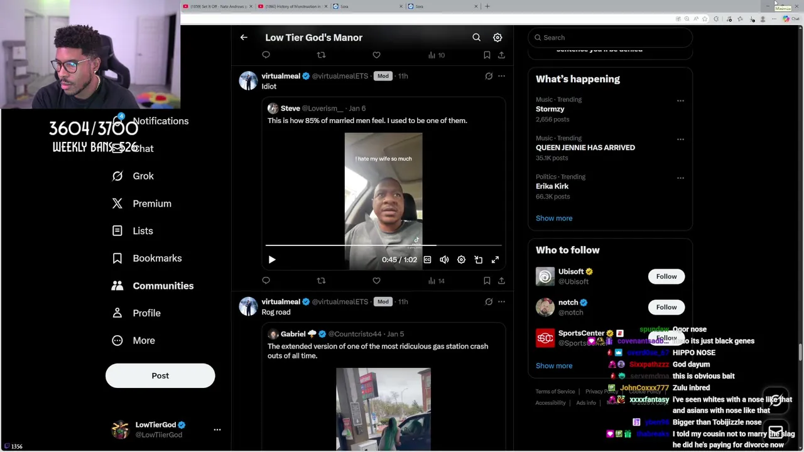
Task: Bookmark the post with 14 views
Action: click(487, 281)
